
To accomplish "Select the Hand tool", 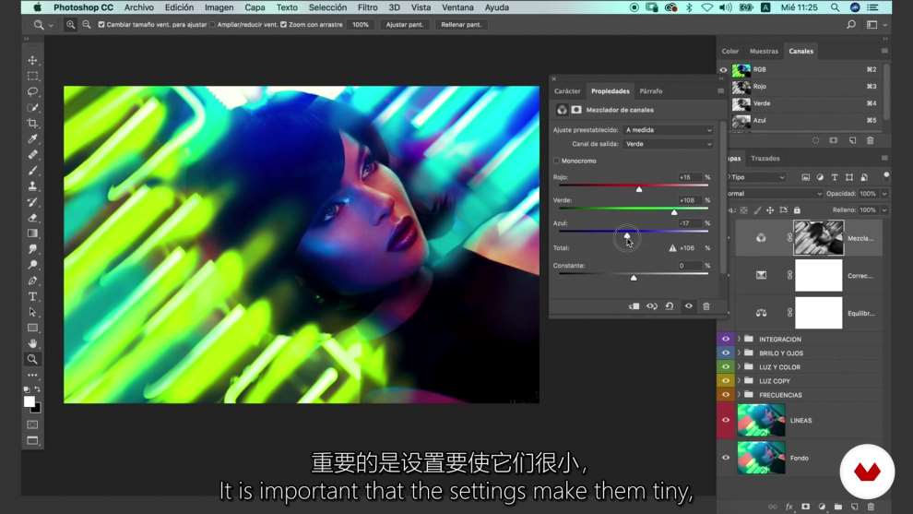I will click(x=32, y=343).
